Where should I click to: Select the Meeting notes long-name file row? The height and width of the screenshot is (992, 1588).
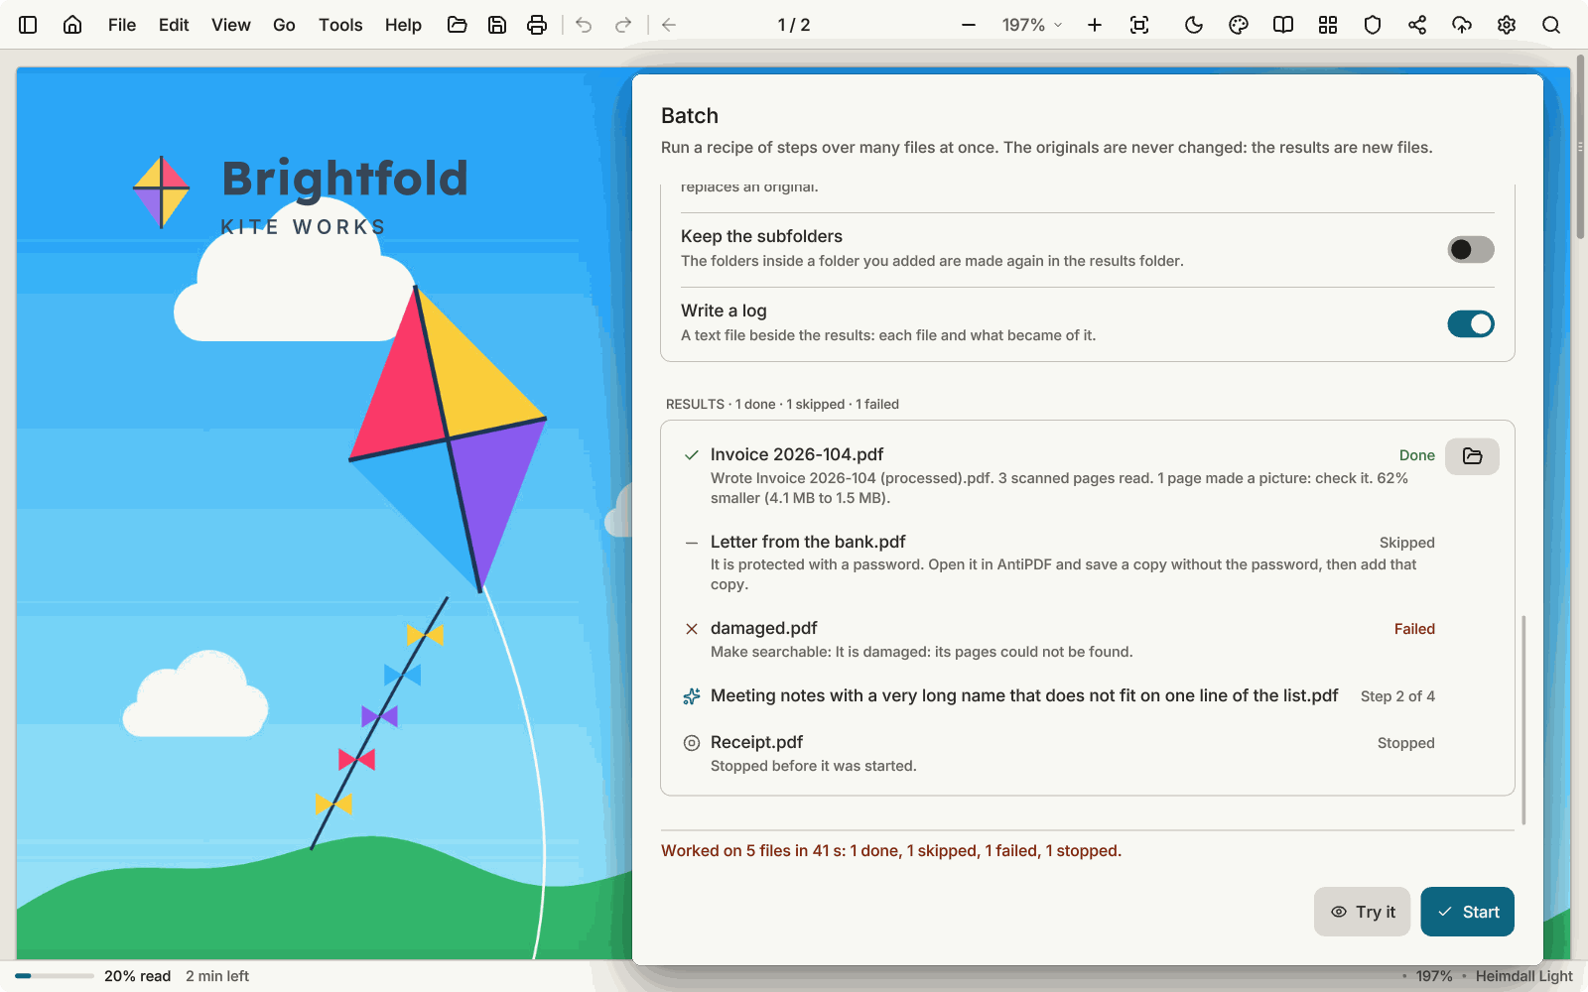tap(1088, 696)
